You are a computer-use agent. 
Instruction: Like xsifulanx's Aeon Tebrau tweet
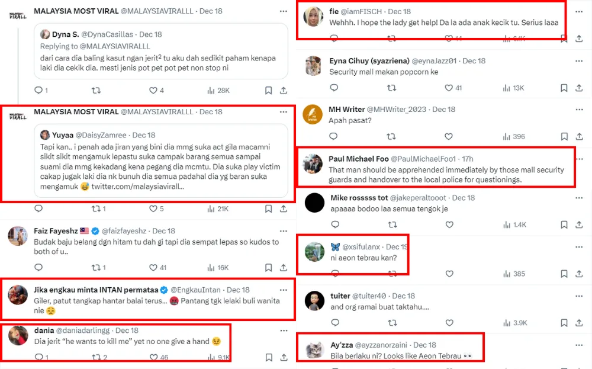[449, 274]
